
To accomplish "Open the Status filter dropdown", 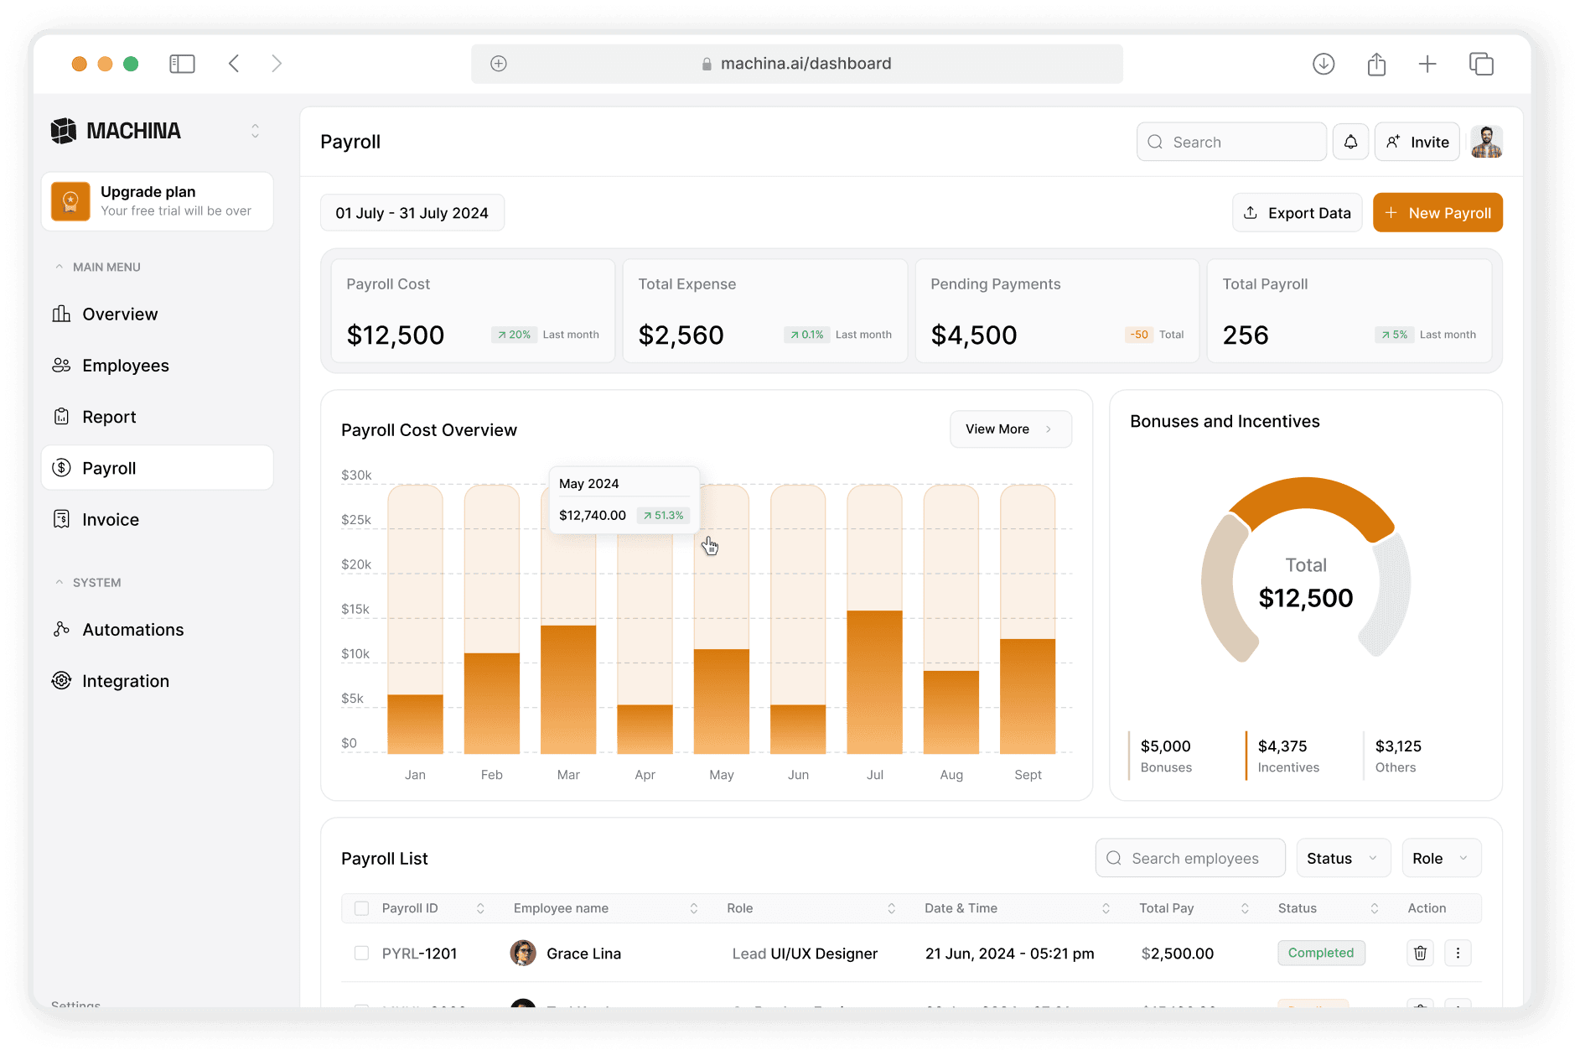I will coord(1342,857).
